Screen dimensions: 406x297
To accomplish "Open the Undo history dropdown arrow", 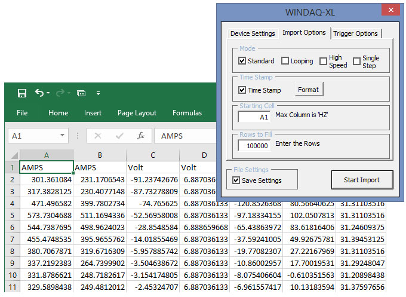I will (x=48, y=93).
